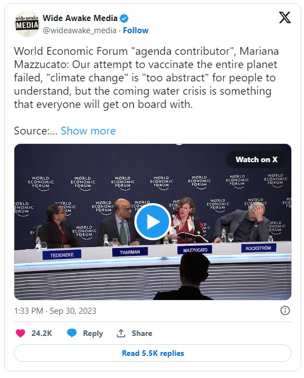Click the share upload arrow icon

[x=121, y=333]
